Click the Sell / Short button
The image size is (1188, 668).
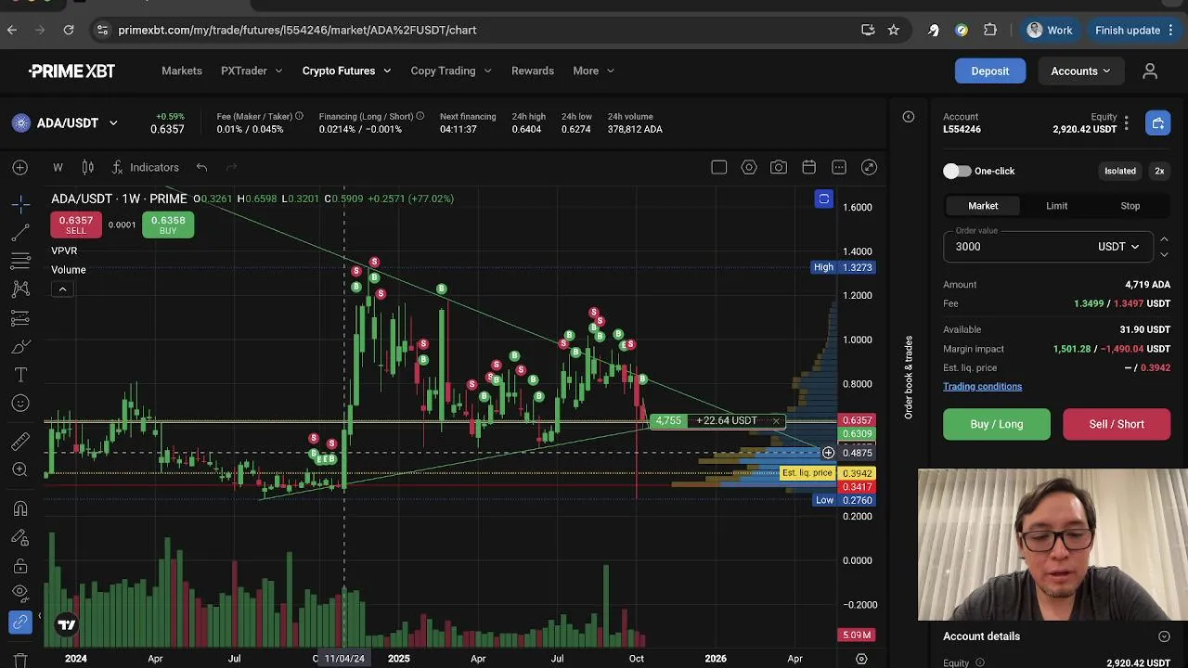point(1117,424)
